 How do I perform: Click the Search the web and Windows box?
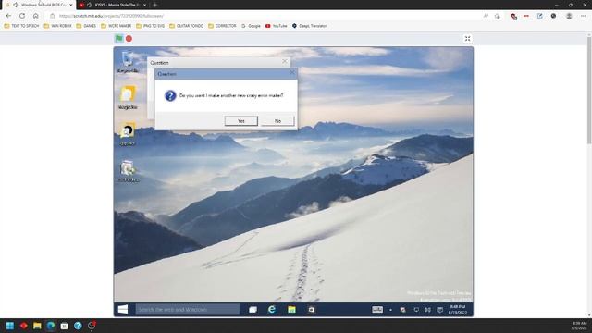(187, 309)
